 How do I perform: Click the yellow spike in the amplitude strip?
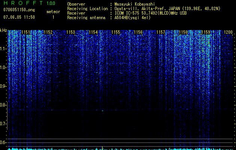pos(102,148)
